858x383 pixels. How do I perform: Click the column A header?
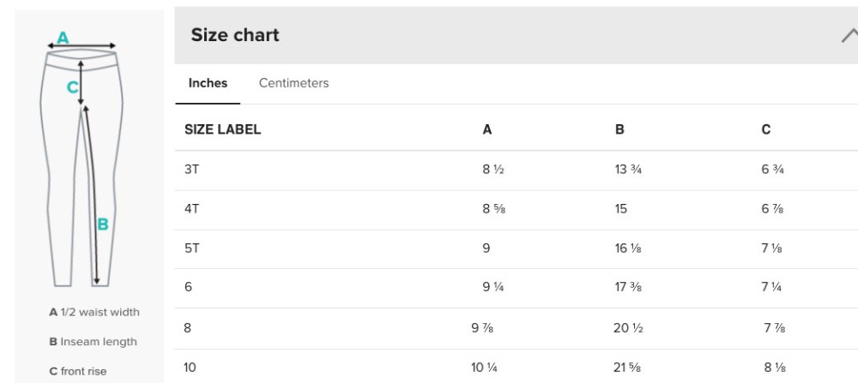pyautogui.click(x=487, y=129)
